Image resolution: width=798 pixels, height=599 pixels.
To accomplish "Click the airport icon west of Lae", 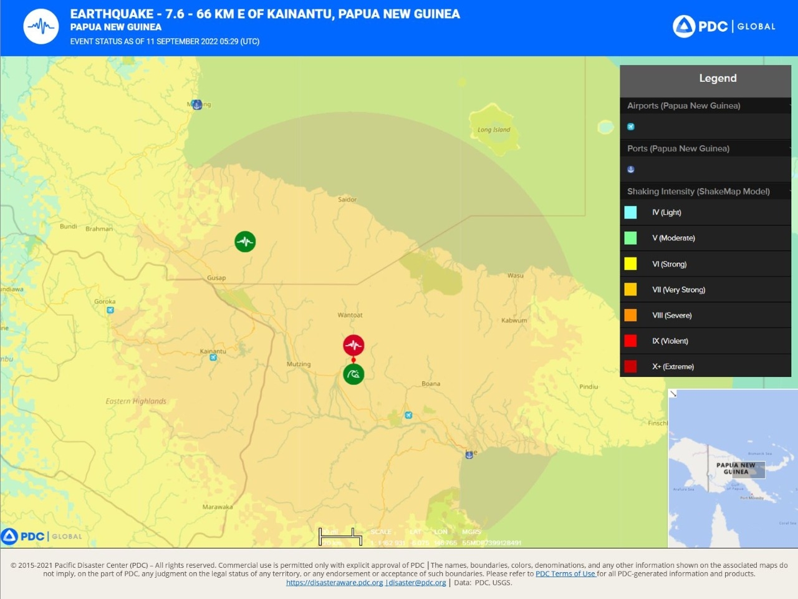I will coord(408,415).
